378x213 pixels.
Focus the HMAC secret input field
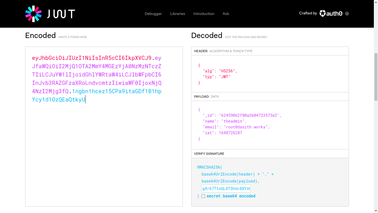click(x=226, y=189)
